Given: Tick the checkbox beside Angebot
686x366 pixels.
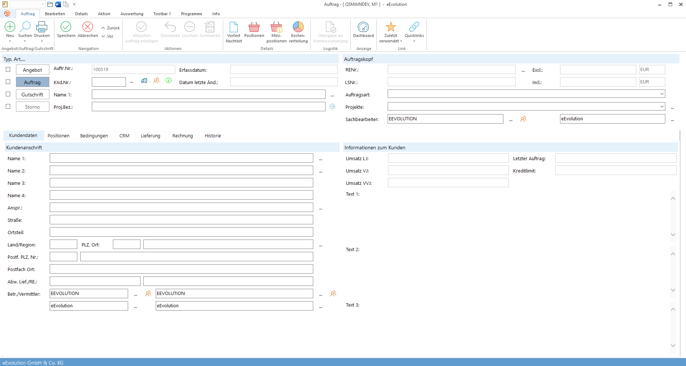Looking at the screenshot, I should click(8, 70).
